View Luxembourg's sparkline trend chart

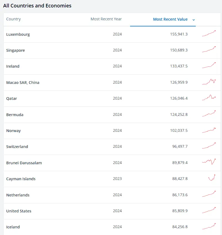tap(209, 33)
